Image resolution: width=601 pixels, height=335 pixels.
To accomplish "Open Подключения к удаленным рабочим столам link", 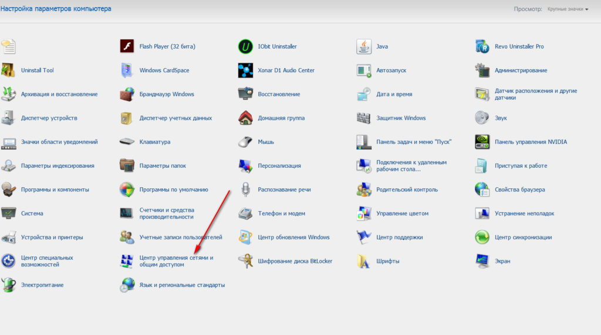I will 411,165.
